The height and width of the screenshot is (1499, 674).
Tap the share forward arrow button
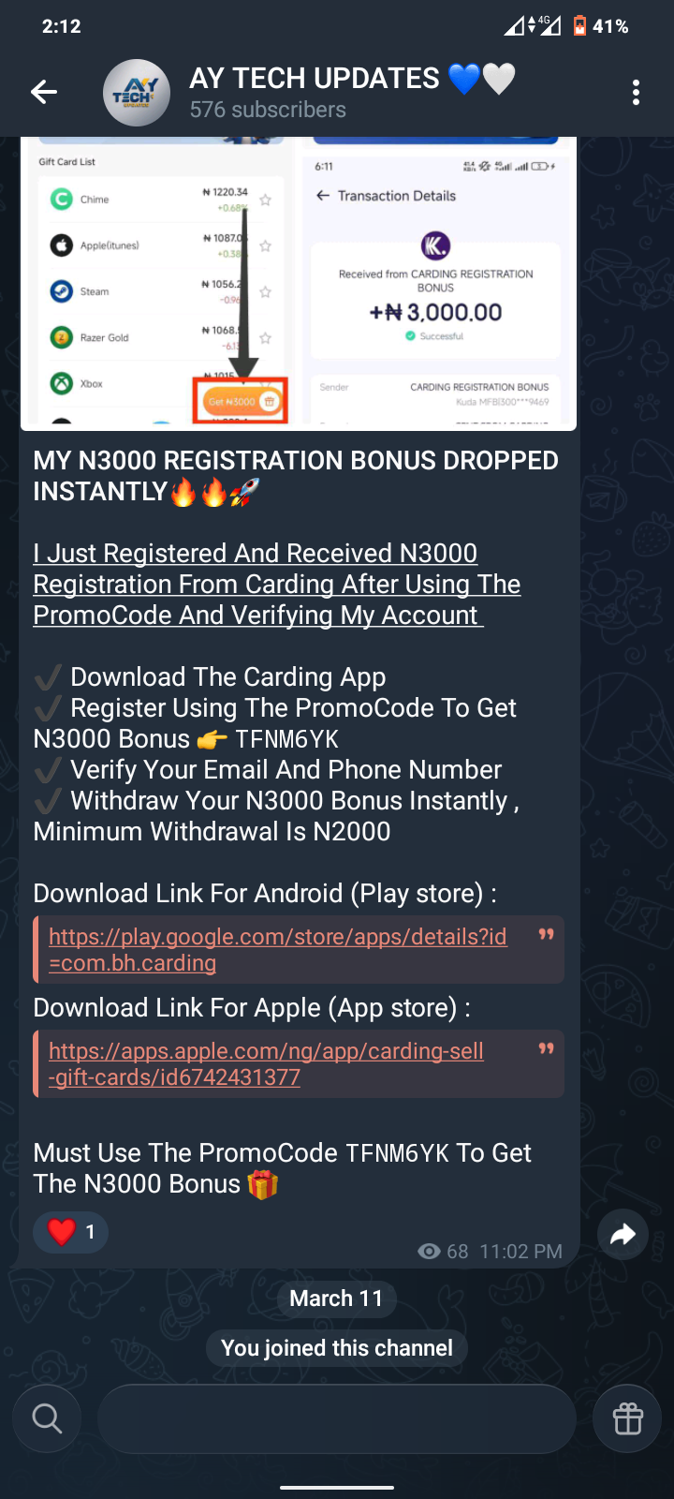[x=623, y=1235]
